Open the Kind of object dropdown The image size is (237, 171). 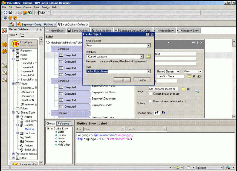coord(149,45)
